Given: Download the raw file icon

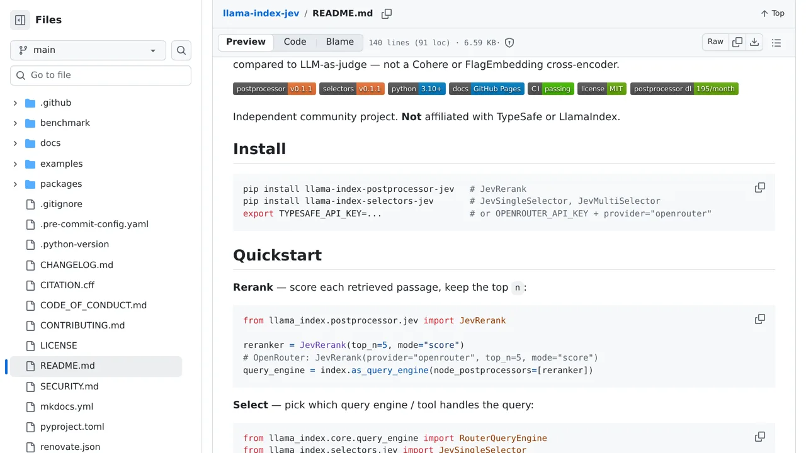Looking at the screenshot, I should (x=754, y=42).
